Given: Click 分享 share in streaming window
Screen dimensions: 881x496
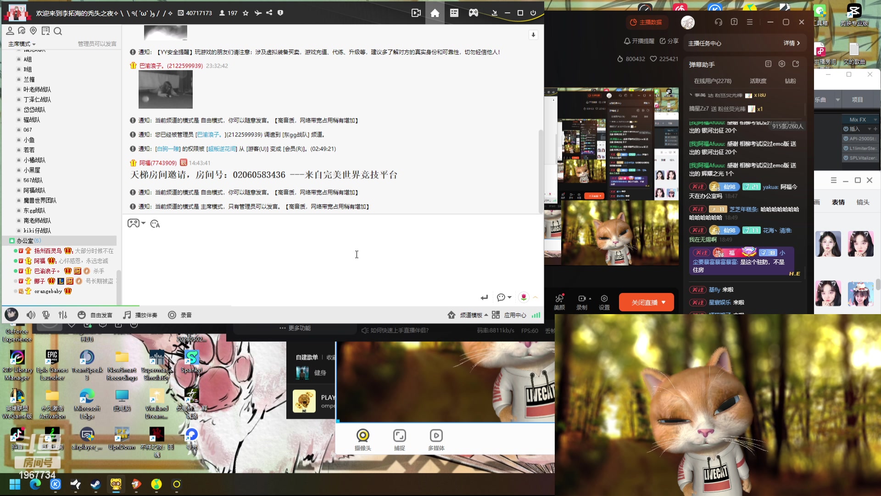Looking at the screenshot, I should (669, 41).
